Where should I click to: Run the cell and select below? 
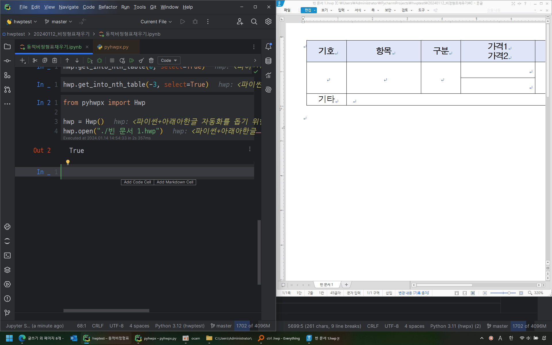pyautogui.click(x=90, y=60)
